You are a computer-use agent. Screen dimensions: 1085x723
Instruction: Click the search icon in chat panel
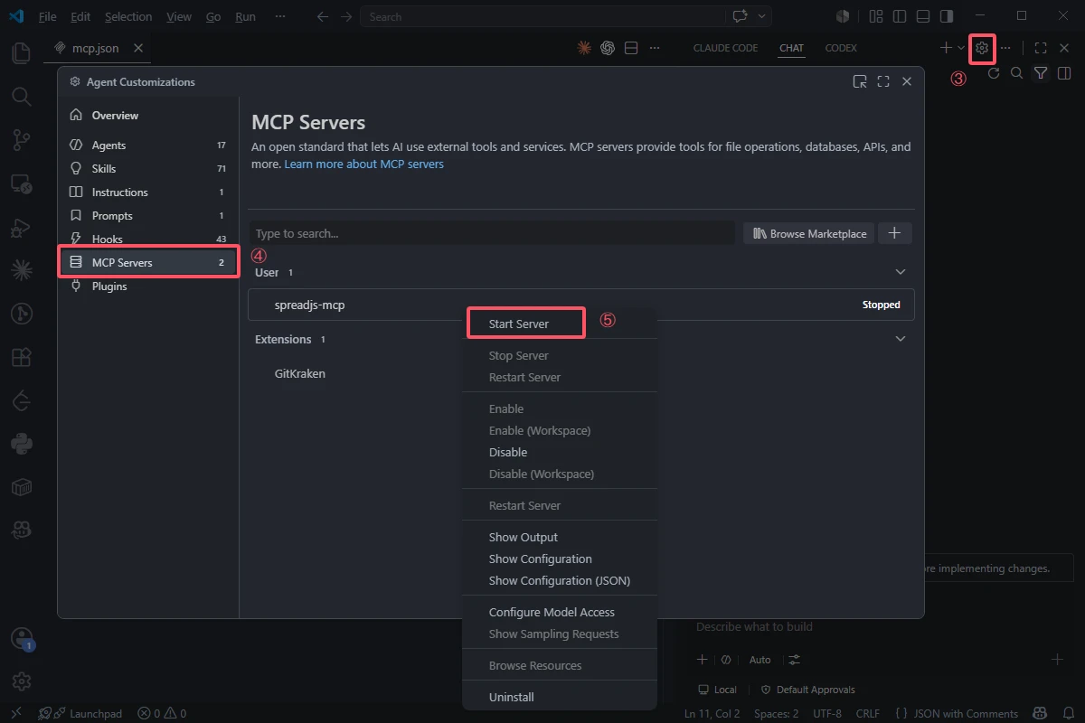1016,73
